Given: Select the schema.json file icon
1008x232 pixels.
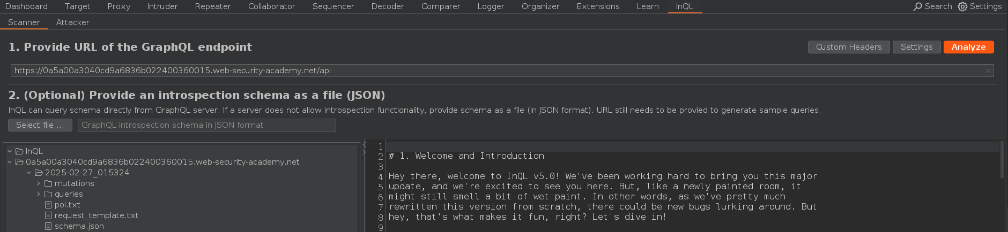Looking at the screenshot, I should (48, 226).
